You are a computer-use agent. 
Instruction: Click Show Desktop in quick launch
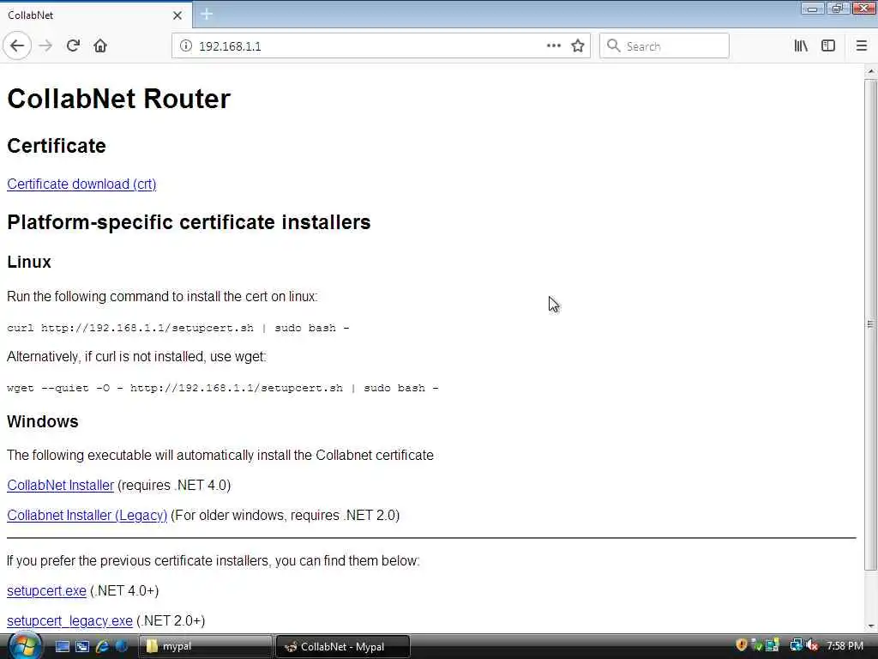(x=63, y=646)
